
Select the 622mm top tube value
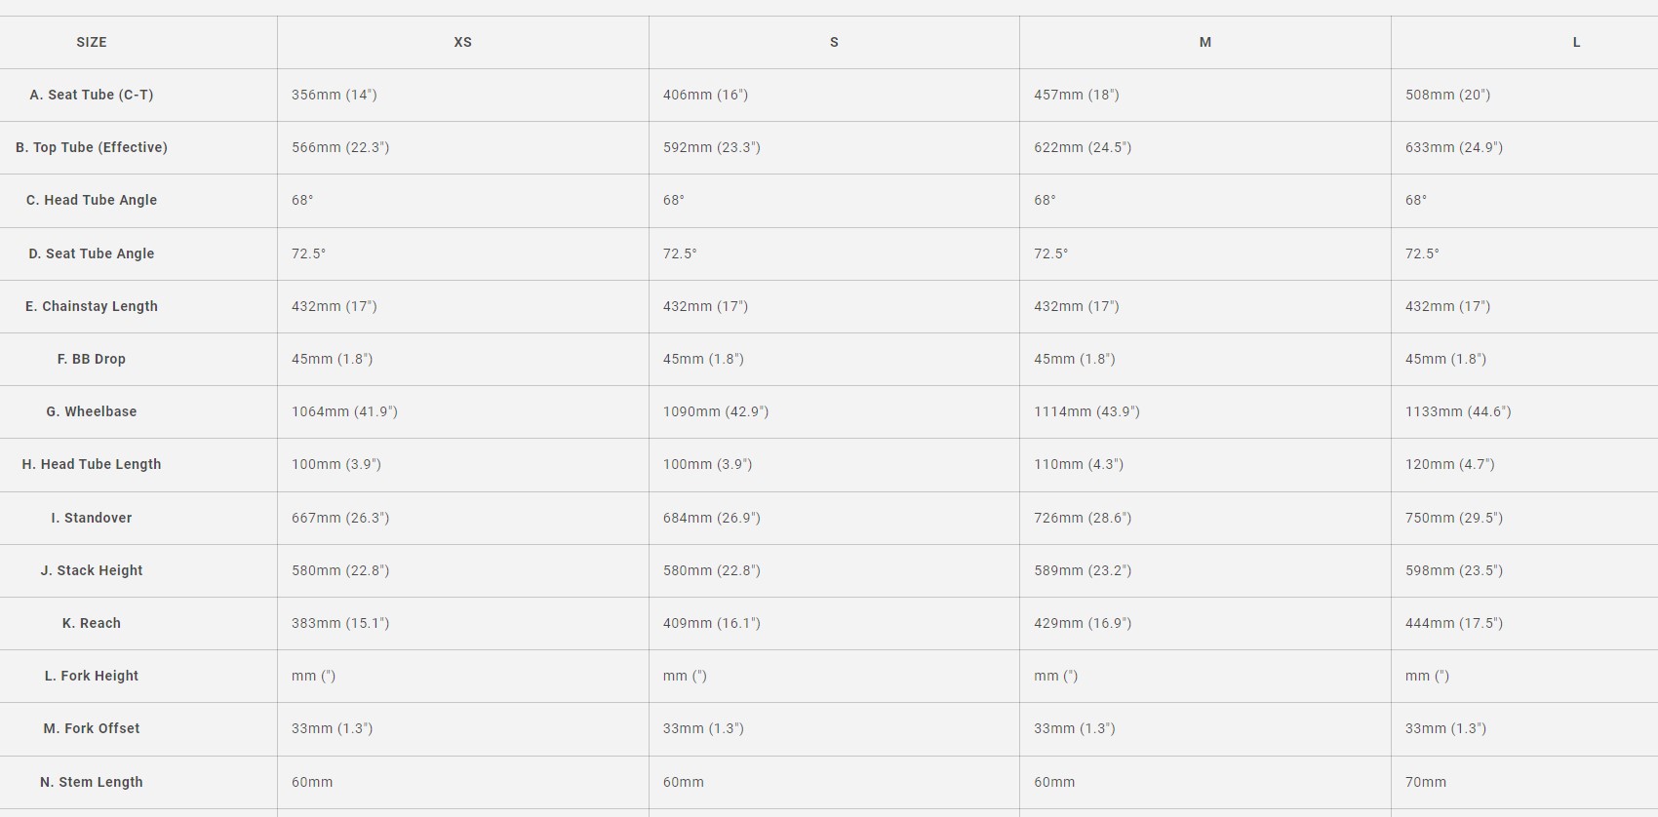tap(1083, 147)
